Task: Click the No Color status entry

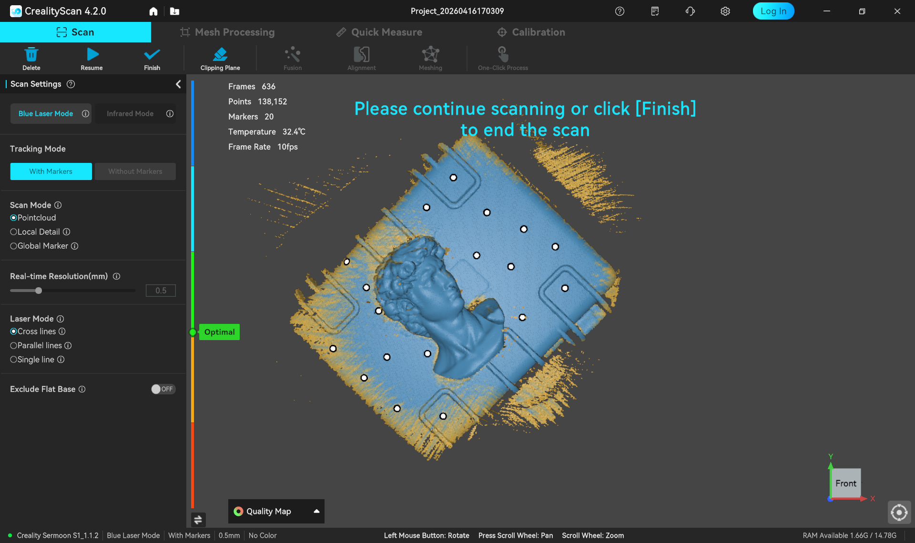Action: 263,535
